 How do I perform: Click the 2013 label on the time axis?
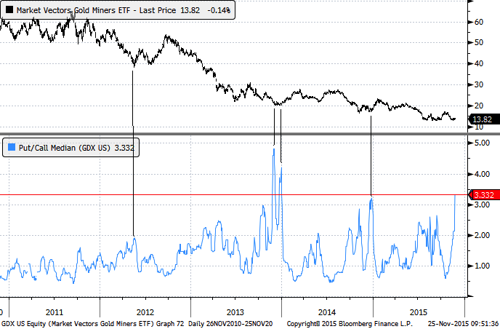coord(233,309)
